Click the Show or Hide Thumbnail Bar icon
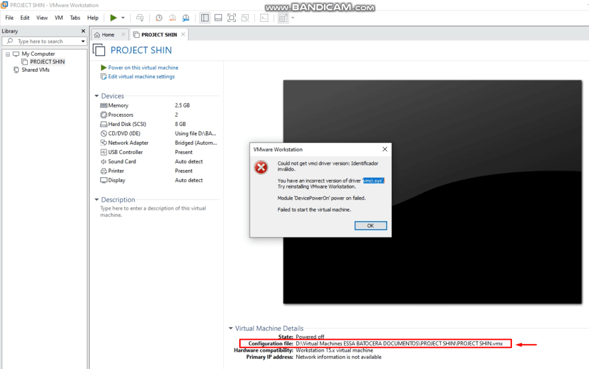Screen dimensions: 589x369 click(218, 18)
